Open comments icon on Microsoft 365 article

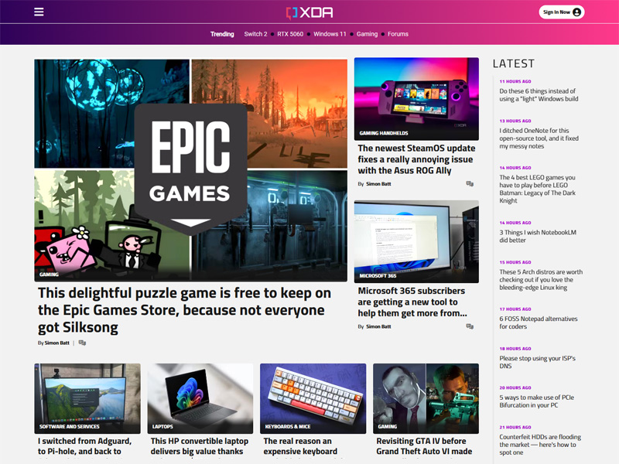(x=470, y=326)
